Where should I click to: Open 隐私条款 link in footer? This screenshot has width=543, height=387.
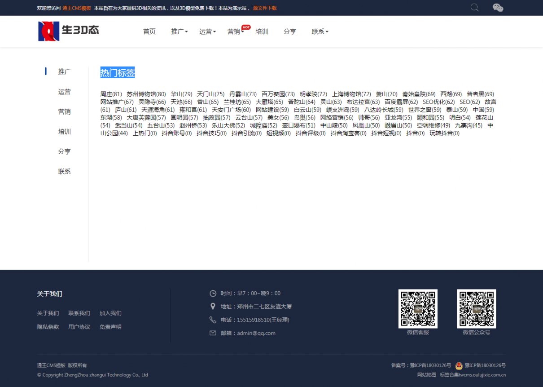(x=48, y=327)
